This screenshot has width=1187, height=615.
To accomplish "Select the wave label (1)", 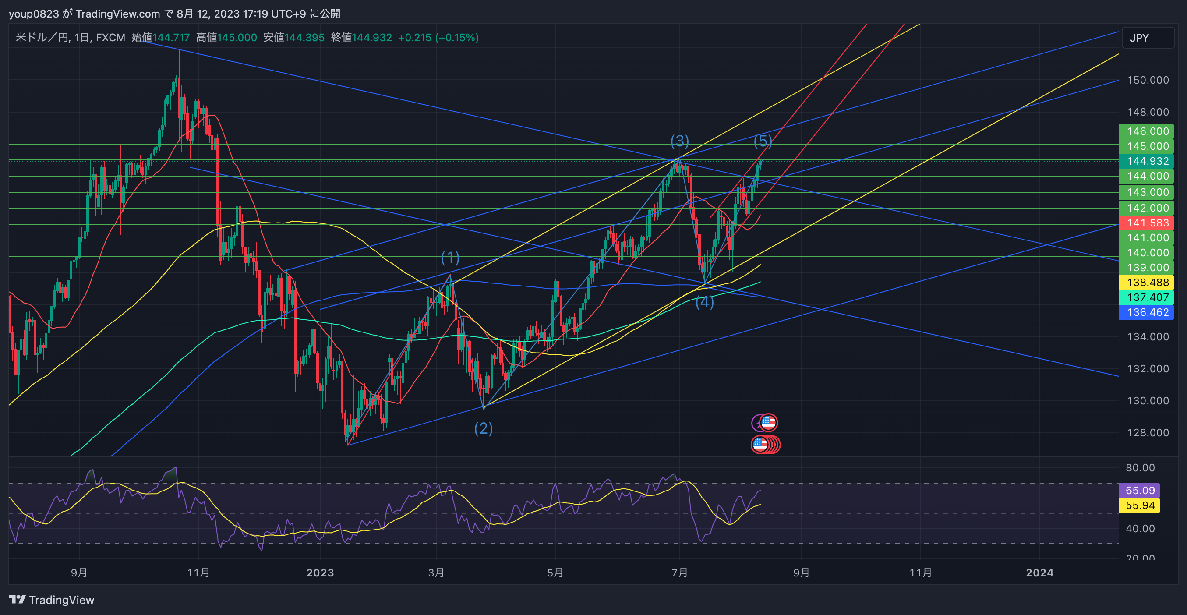I will (x=450, y=258).
